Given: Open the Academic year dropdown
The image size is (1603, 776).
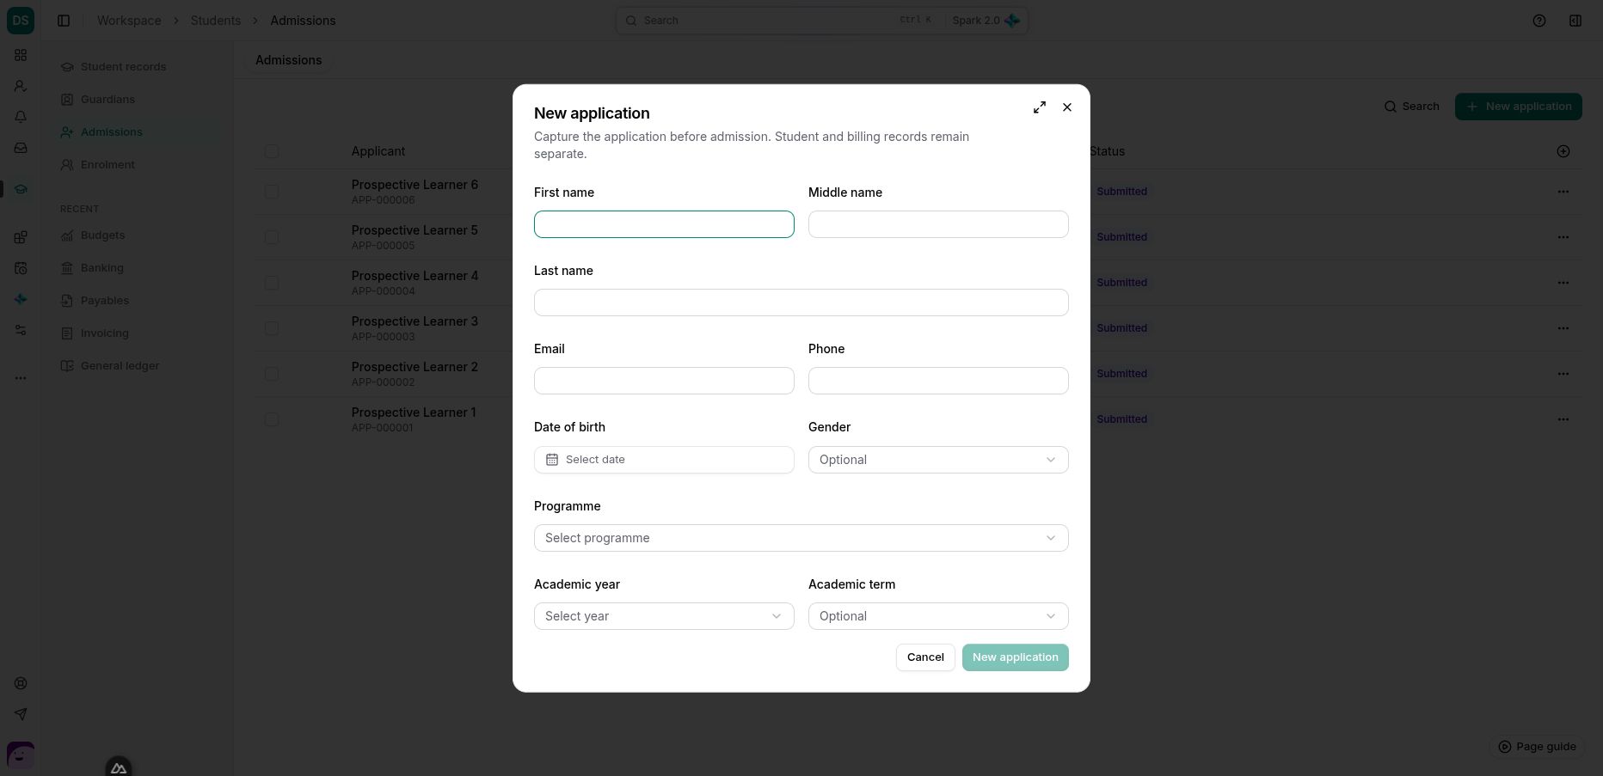Looking at the screenshot, I should coord(664,616).
